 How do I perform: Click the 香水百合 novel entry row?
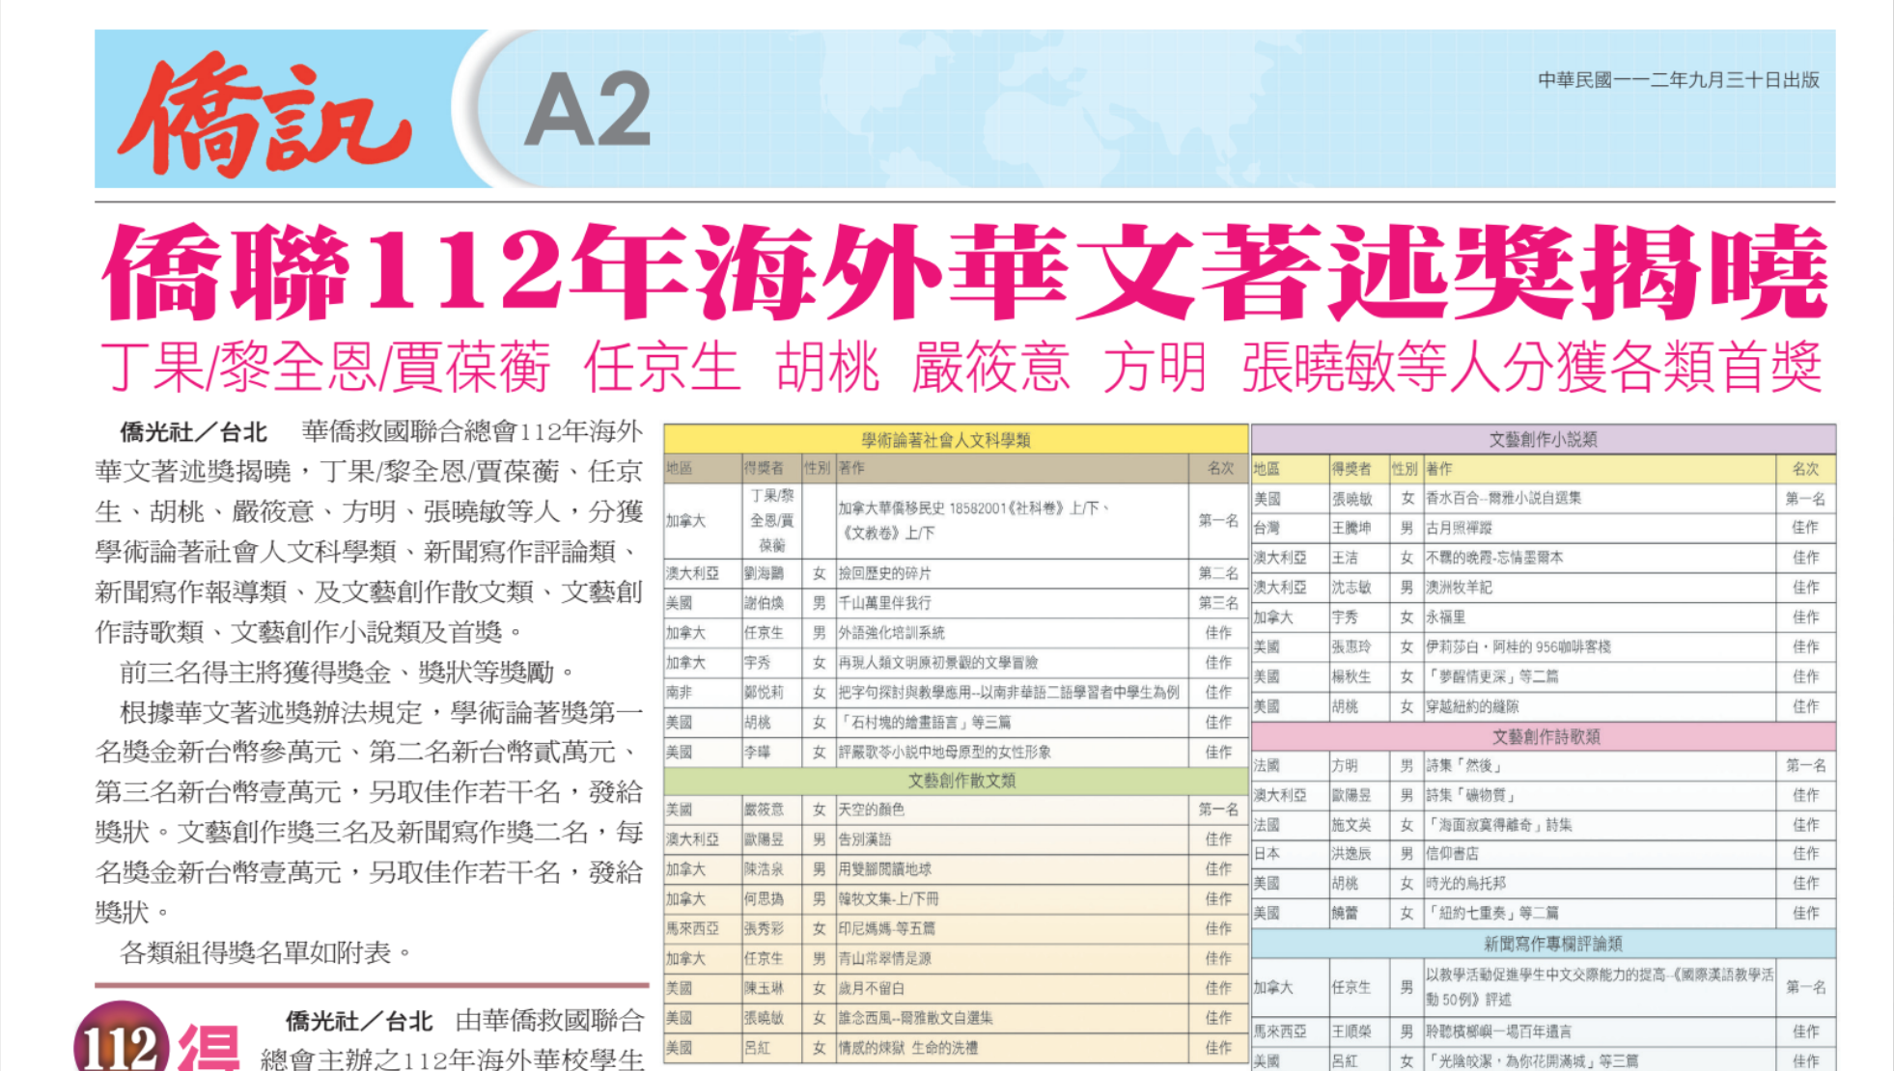pos(1503,499)
